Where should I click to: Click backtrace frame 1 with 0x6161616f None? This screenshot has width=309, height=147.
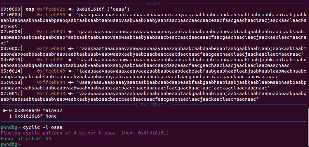(30, 116)
